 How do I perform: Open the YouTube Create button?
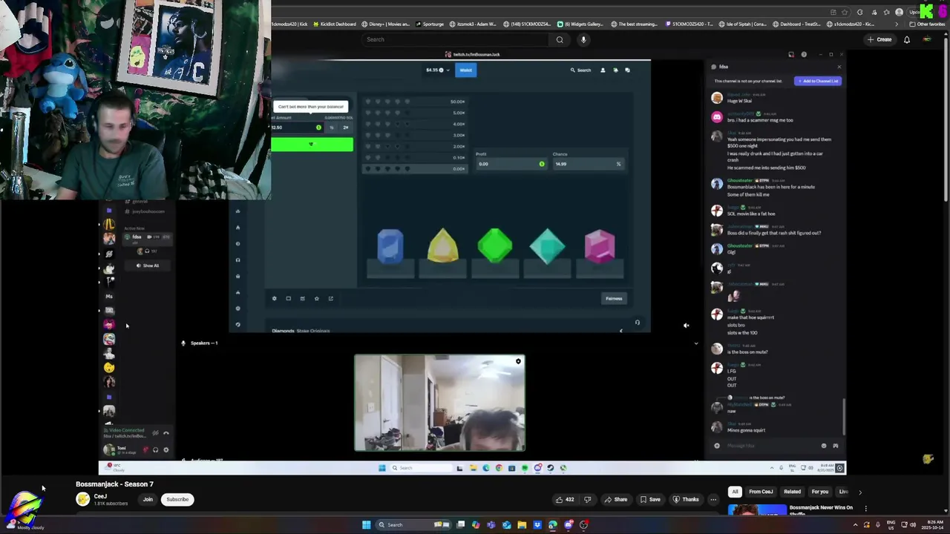(x=880, y=39)
